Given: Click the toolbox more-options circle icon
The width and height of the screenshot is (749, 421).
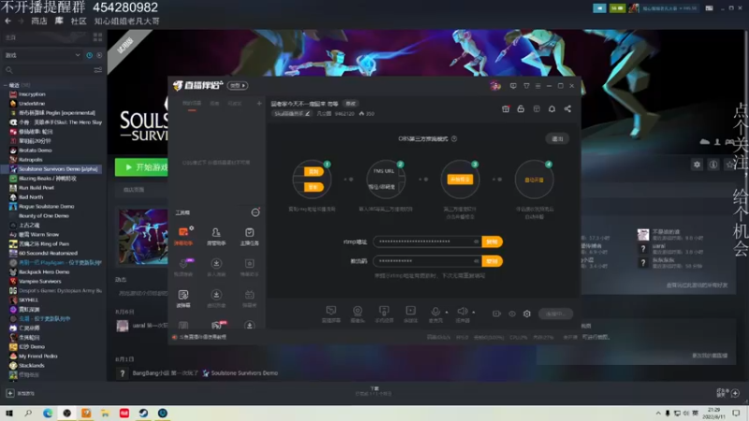Looking at the screenshot, I should coord(256,212).
